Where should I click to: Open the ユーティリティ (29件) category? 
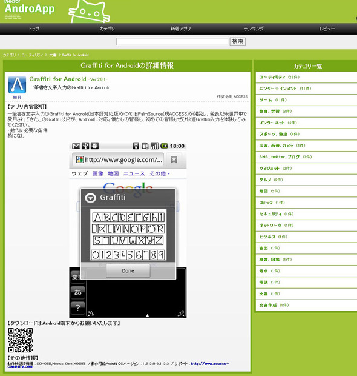tap(306, 77)
